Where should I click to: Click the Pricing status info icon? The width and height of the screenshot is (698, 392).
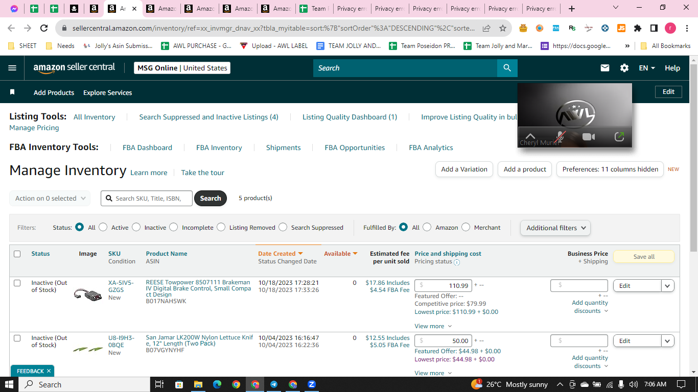click(x=457, y=262)
